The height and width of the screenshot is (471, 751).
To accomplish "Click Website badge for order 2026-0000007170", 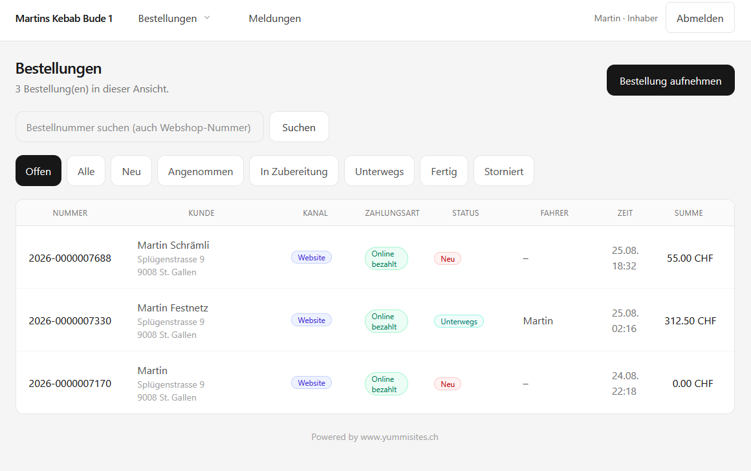I will [311, 382].
